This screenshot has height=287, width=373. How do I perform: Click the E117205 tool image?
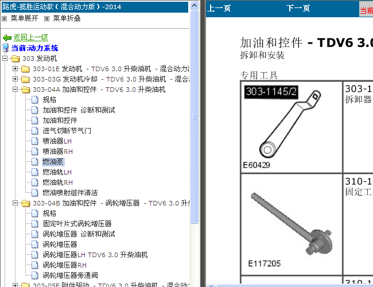292,224
